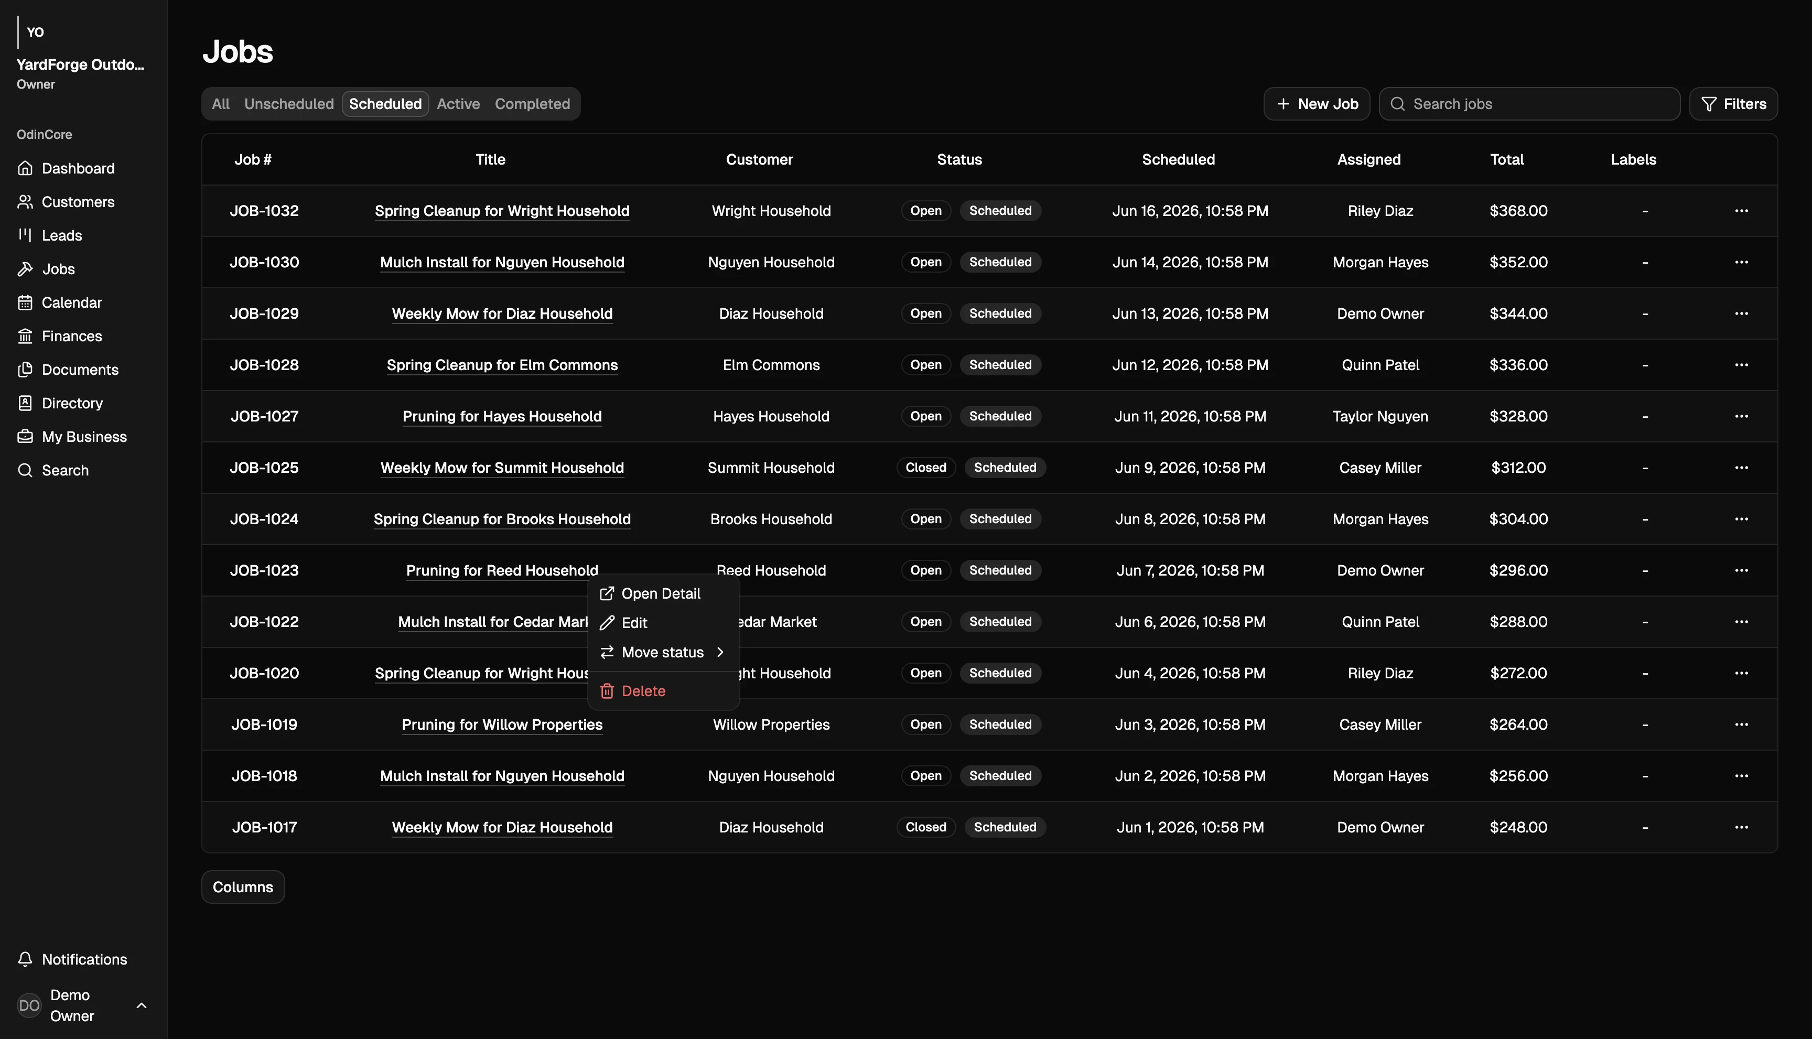Open more actions for JOB-1023
The image size is (1812, 1039).
point(1741,570)
